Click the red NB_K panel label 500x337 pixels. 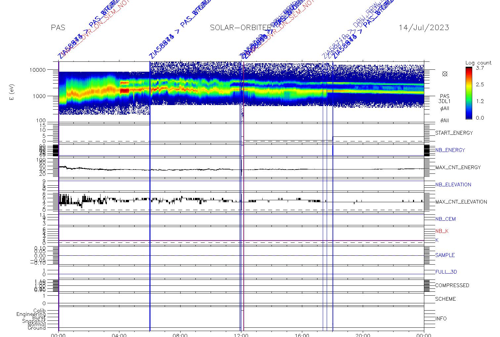click(442, 231)
